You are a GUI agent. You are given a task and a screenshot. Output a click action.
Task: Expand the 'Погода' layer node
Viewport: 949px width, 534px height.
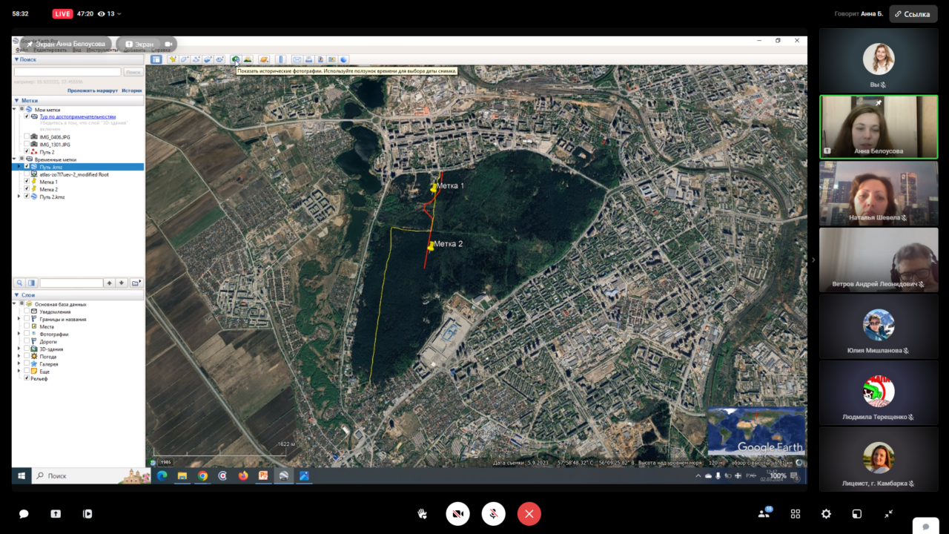pos(19,356)
